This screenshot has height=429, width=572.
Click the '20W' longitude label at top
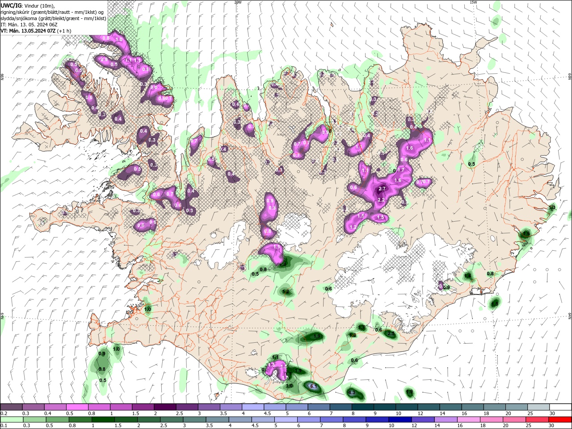[238, 2]
